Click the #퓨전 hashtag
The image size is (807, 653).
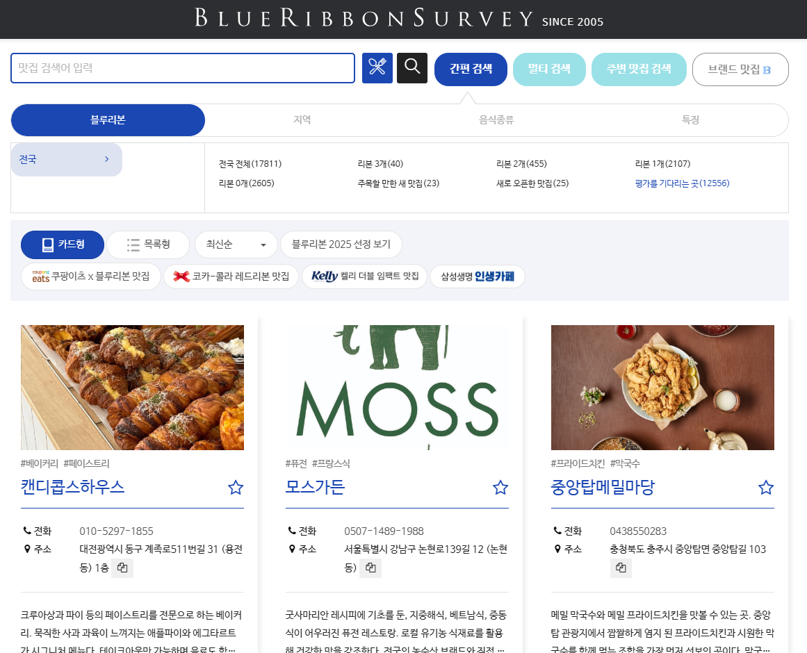pyautogui.click(x=296, y=464)
